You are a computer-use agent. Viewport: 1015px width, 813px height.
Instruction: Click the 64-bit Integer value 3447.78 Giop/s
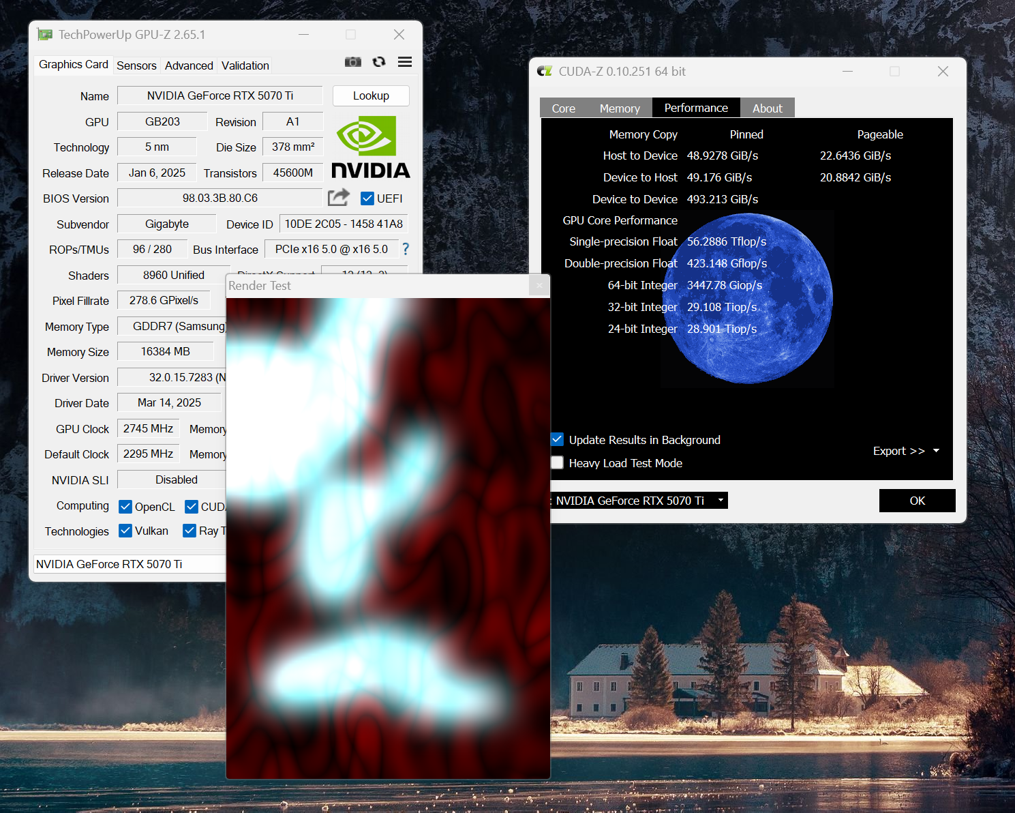click(725, 285)
